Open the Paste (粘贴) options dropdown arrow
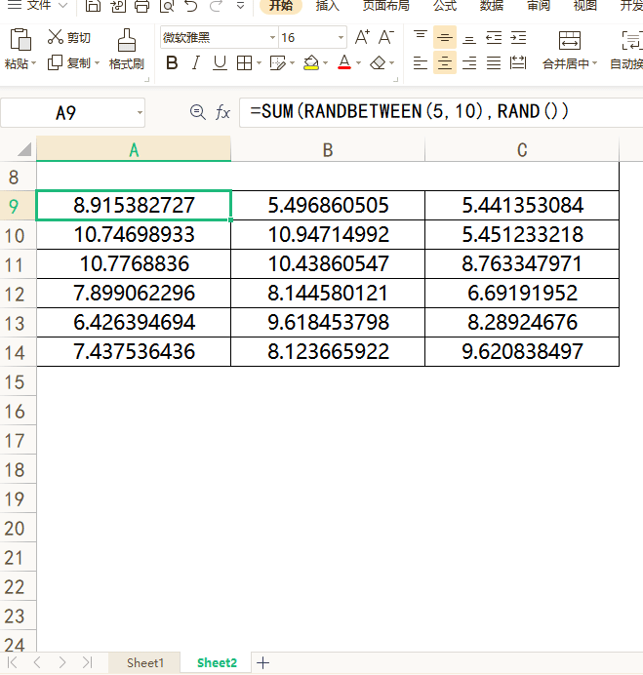Screen dimensions: 643x675 point(33,63)
